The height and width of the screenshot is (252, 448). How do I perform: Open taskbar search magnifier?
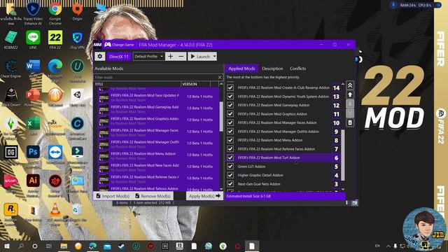coord(21,246)
